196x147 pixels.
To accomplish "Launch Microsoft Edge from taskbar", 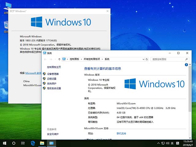I will [33, 143].
